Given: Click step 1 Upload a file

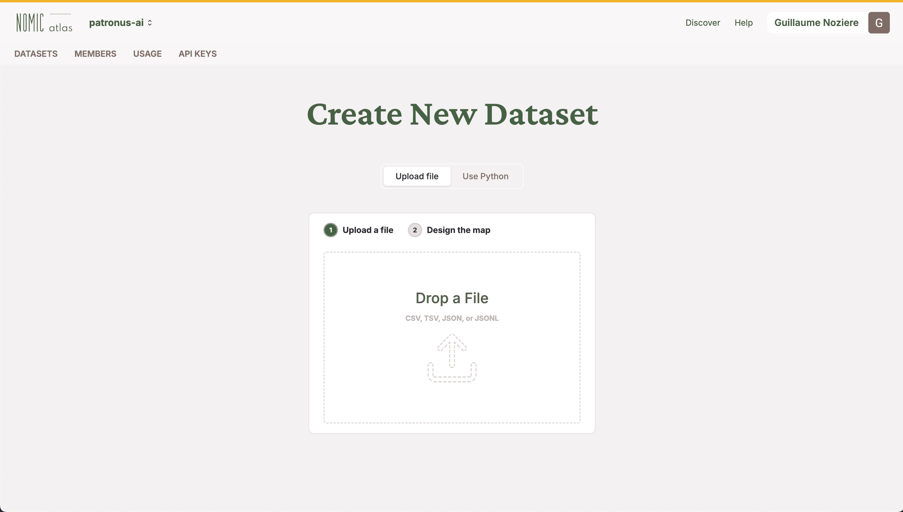Looking at the screenshot, I should point(358,230).
